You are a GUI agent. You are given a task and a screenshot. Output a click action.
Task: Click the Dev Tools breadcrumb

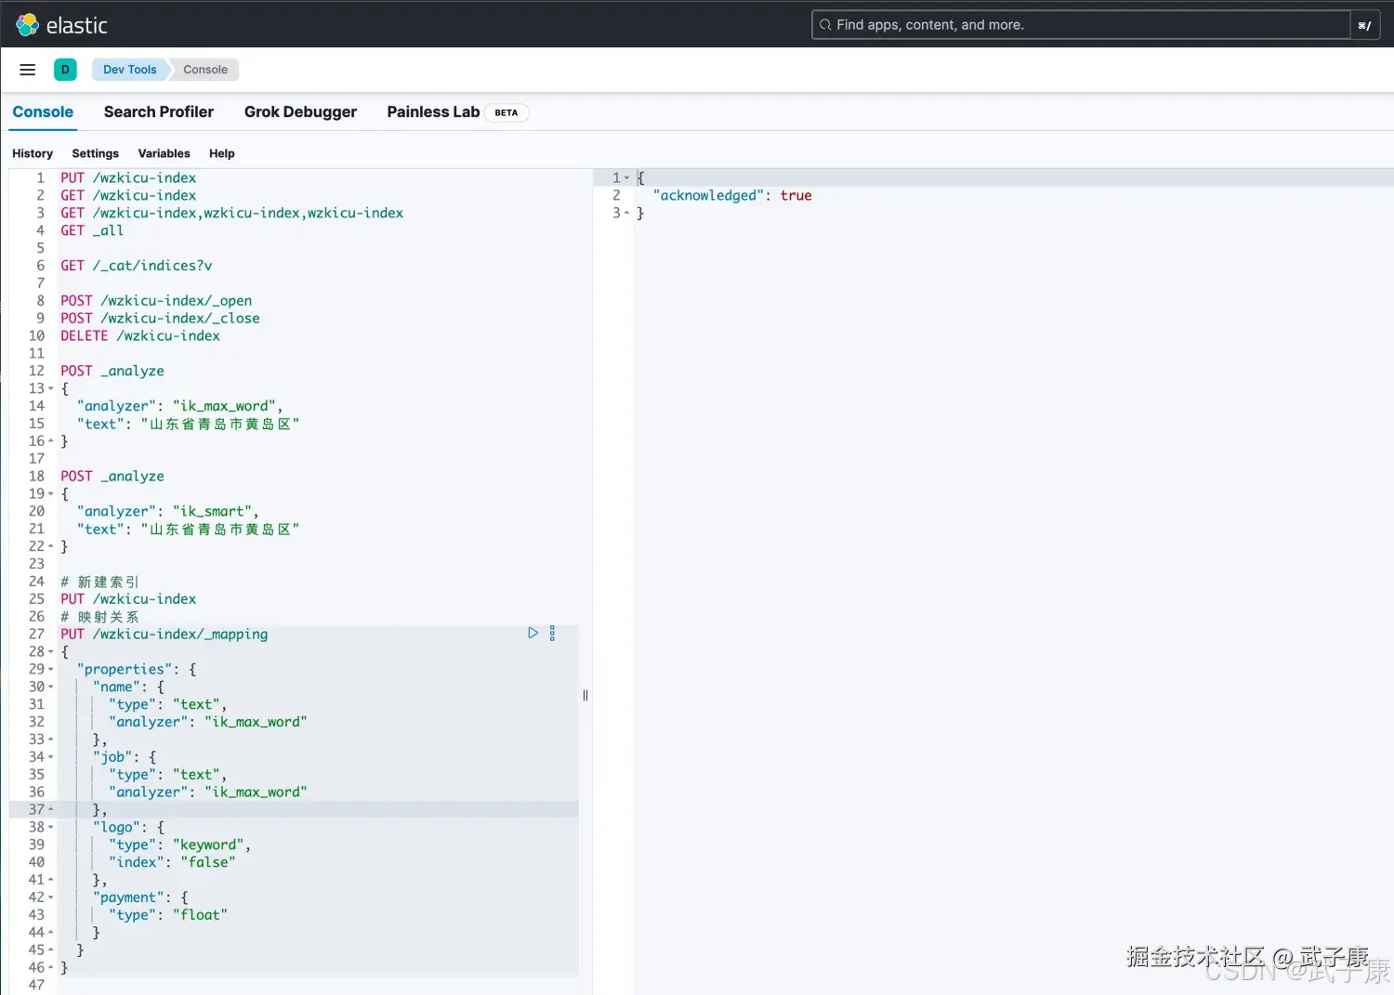[x=129, y=70]
